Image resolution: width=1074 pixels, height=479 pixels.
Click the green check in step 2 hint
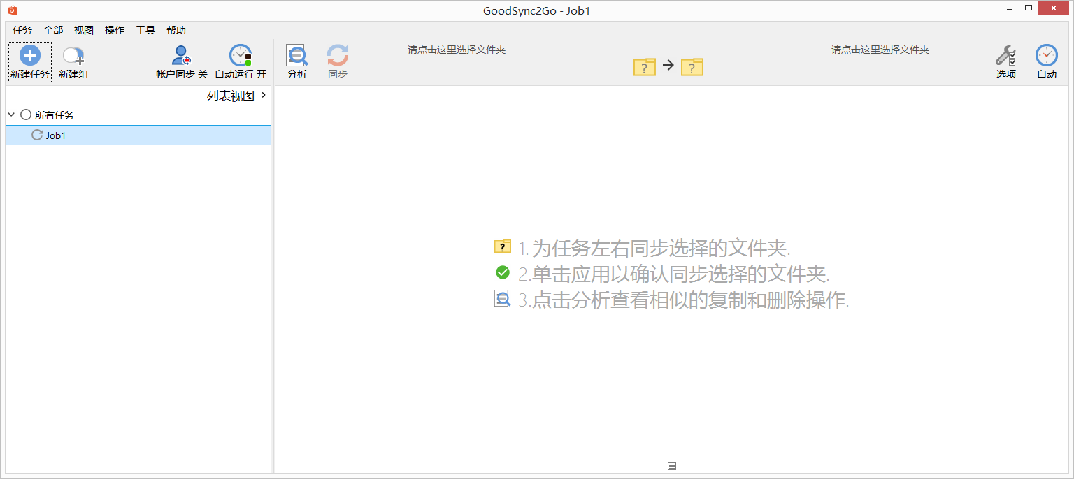[x=503, y=272]
